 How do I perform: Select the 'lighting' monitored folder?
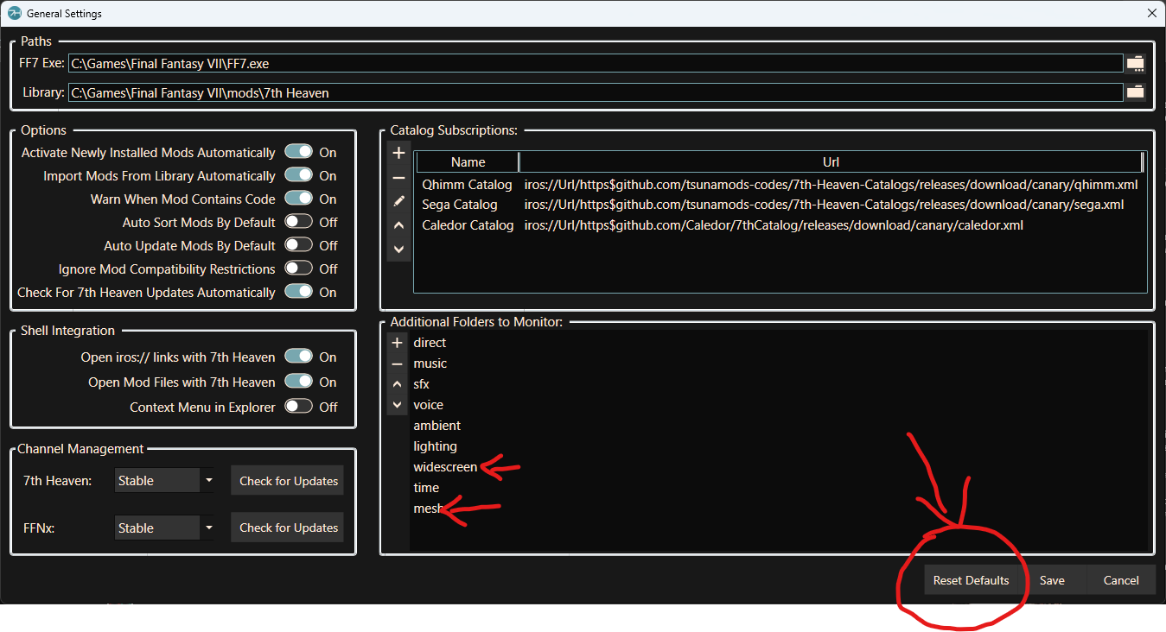(x=435, y=446)
